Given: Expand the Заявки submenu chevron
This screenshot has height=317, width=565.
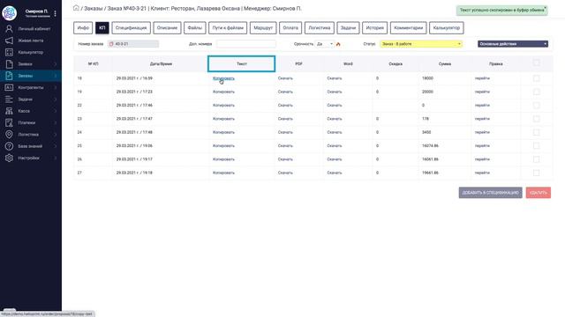Looking at the screenshot, I should coord(56,64).
